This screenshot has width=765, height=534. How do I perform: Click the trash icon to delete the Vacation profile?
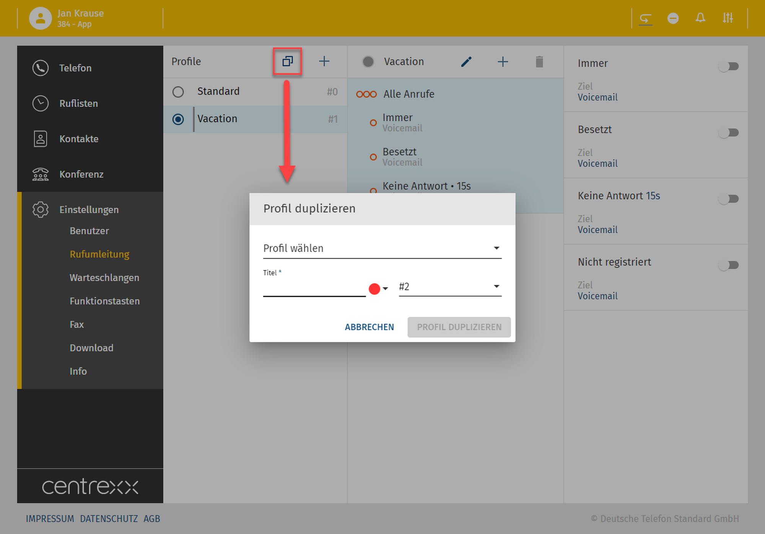pos(539,62)
